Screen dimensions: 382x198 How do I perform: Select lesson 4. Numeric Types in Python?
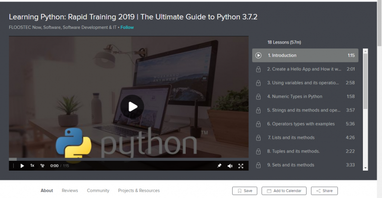click(305, 97)
